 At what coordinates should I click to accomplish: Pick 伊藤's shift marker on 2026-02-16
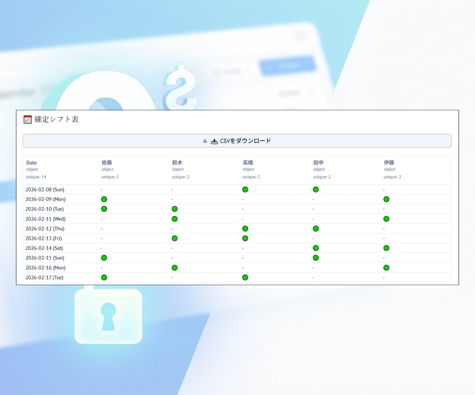tap(386, 268)
